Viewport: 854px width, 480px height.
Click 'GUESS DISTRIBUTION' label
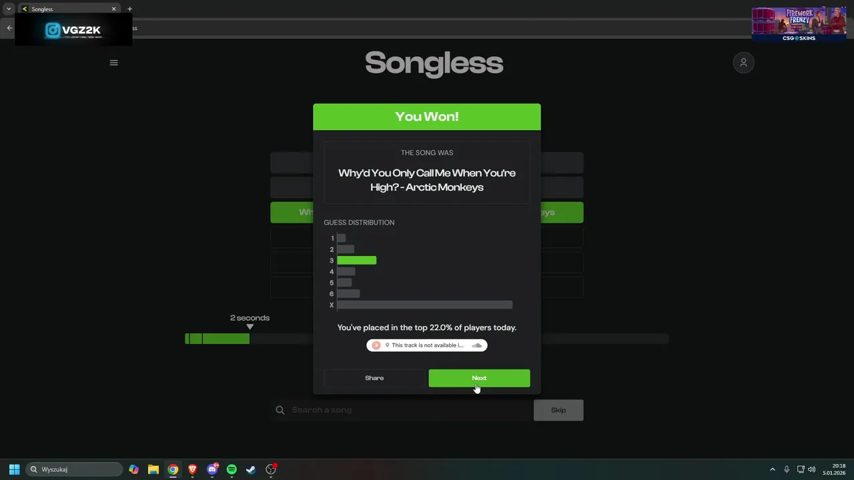tap(359, 223)
